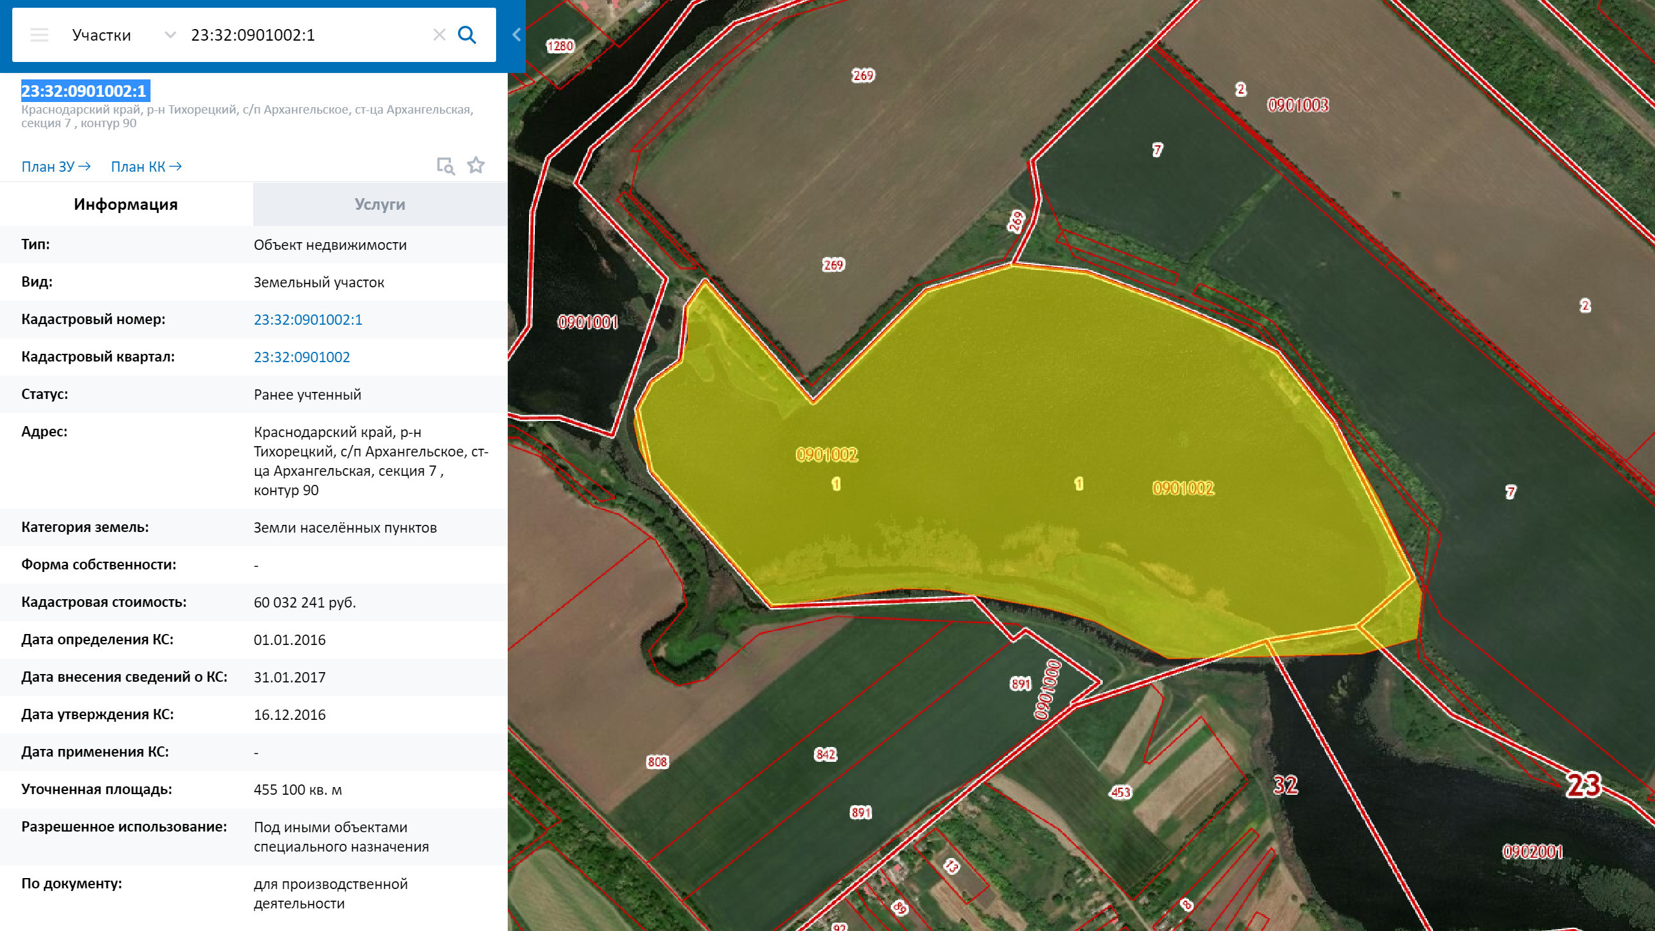Collapse the side panel with left chevron
This screenshot has width=1655, height=931.
pos(516,35)
